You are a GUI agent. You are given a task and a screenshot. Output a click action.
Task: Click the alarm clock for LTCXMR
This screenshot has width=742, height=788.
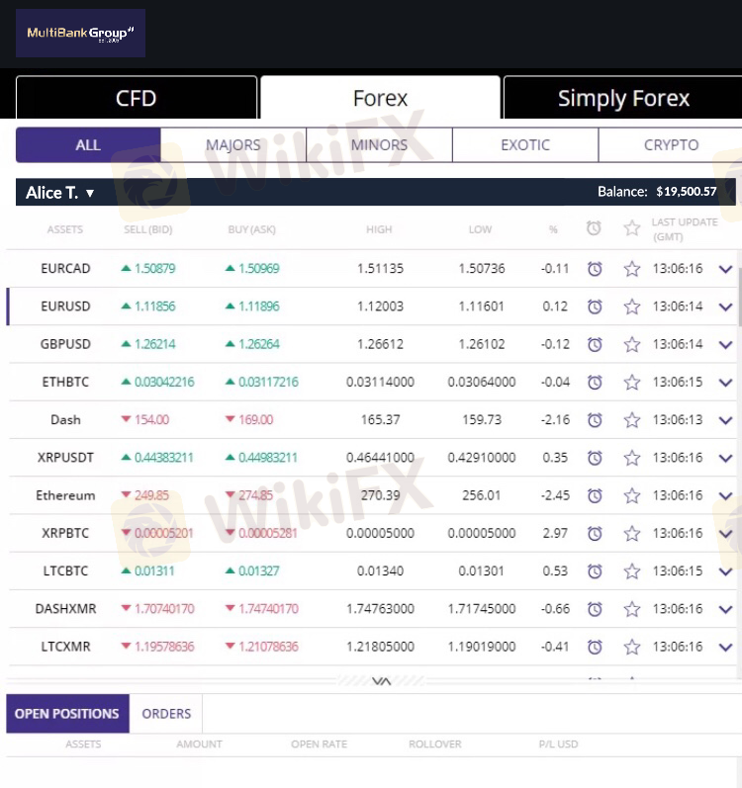[595, 647]
